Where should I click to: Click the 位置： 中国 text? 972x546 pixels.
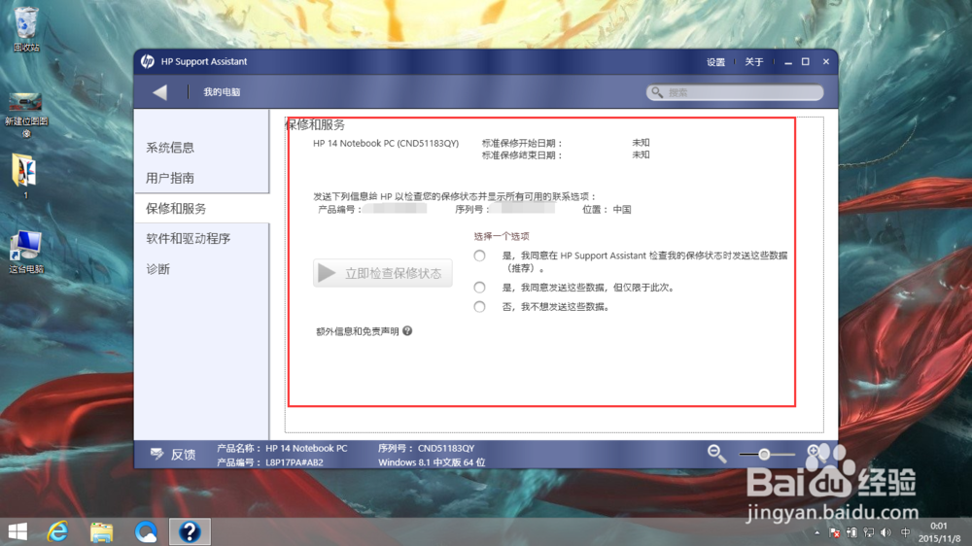607,210
